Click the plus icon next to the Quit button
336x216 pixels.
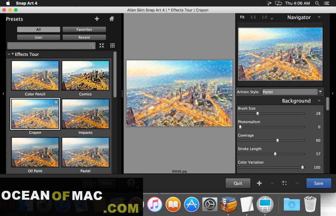tap(259, 183)
